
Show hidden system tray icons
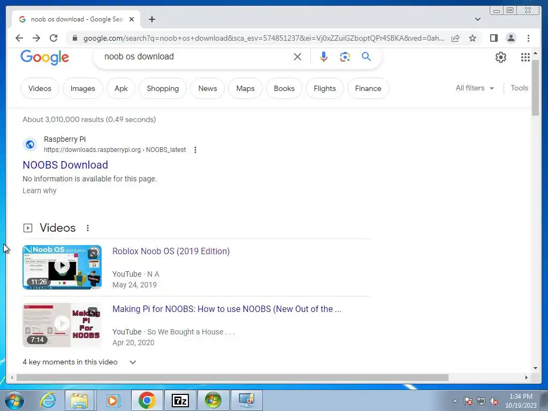(455, 401)
